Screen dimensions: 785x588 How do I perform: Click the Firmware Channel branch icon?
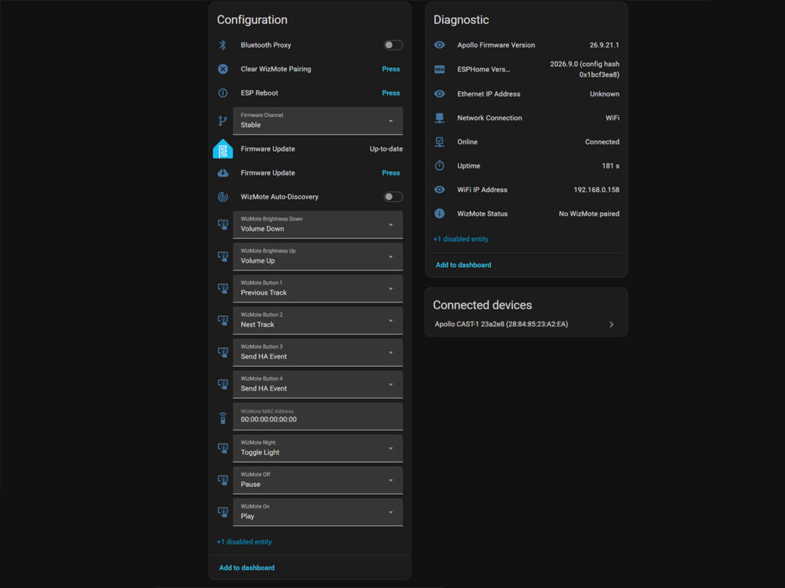pyautogui.click(x=223, y=121)
